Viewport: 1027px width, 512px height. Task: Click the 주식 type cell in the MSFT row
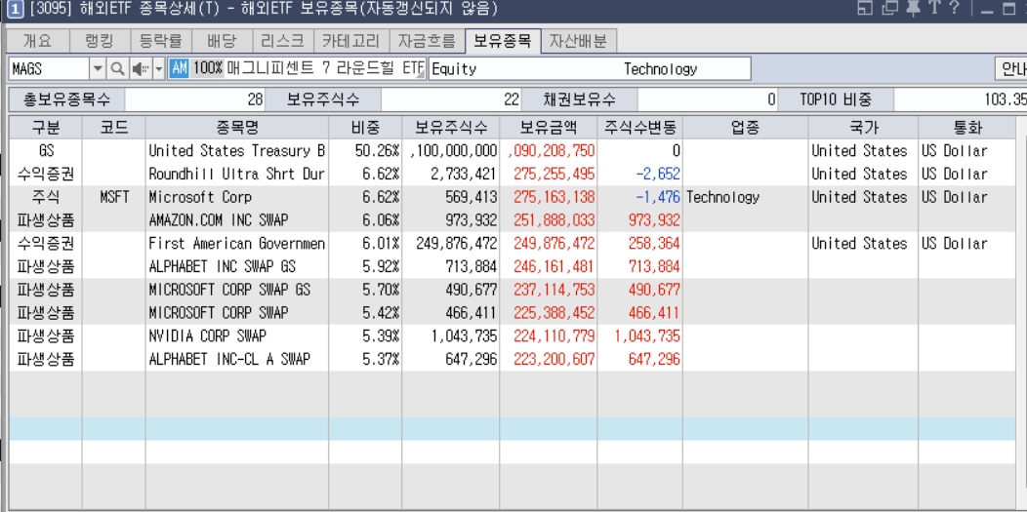click(x=45, y=197)
